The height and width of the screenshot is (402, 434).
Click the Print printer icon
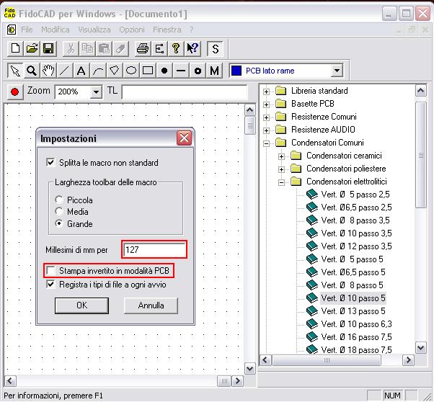[143, 48]
